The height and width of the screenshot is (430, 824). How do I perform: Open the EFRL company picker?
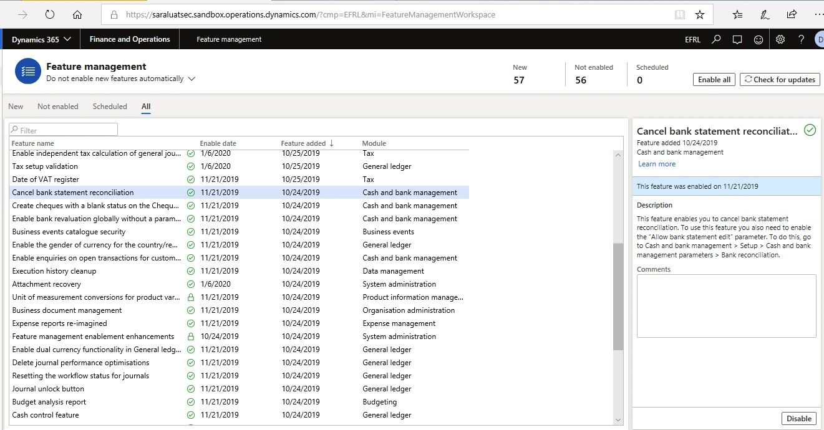[692, 39]
